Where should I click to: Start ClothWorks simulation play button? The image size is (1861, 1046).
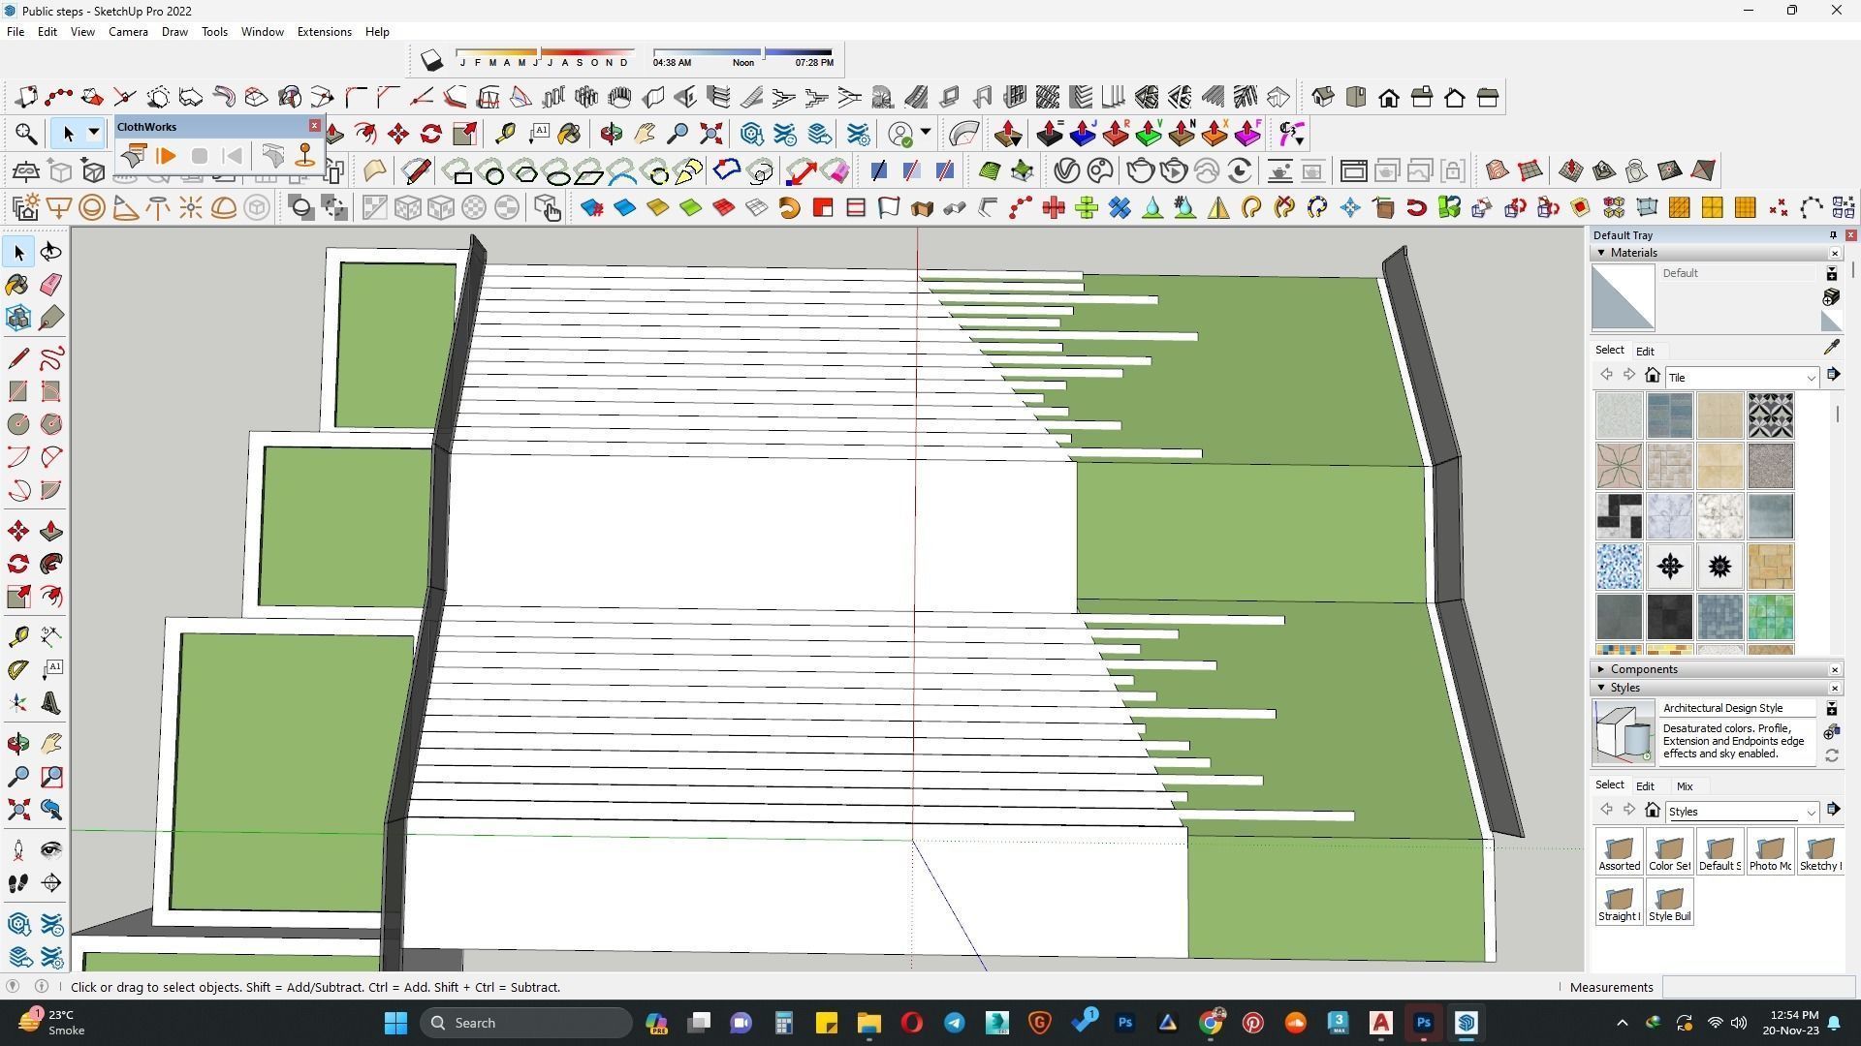[x=166, y=156]
